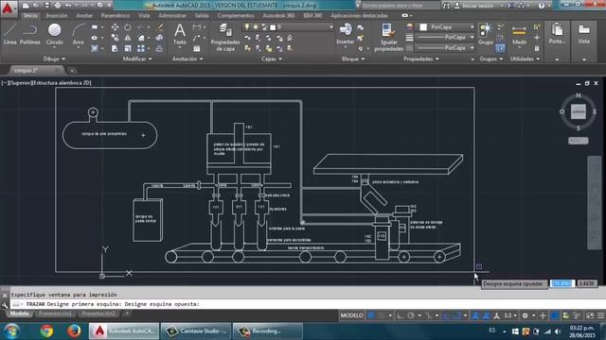Expand the Utilidades panel
606x340 pixels.
(x=525, y=59)
